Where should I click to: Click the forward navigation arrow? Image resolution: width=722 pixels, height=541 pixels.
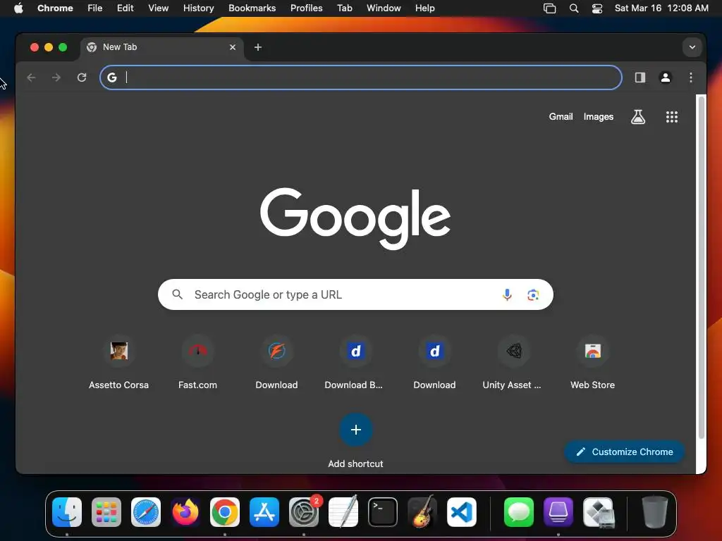pos(56,77)
